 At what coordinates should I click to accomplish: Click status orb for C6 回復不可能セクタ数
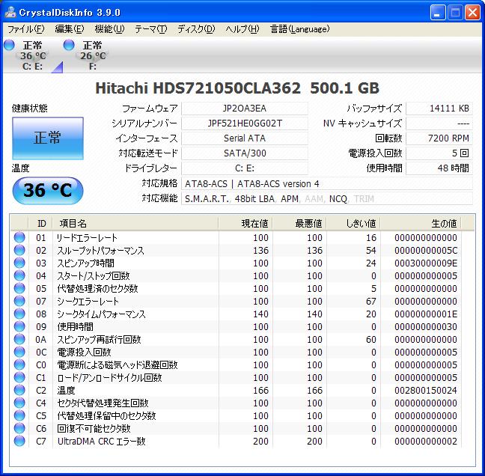pyautogui.click(x=19, y=428)
